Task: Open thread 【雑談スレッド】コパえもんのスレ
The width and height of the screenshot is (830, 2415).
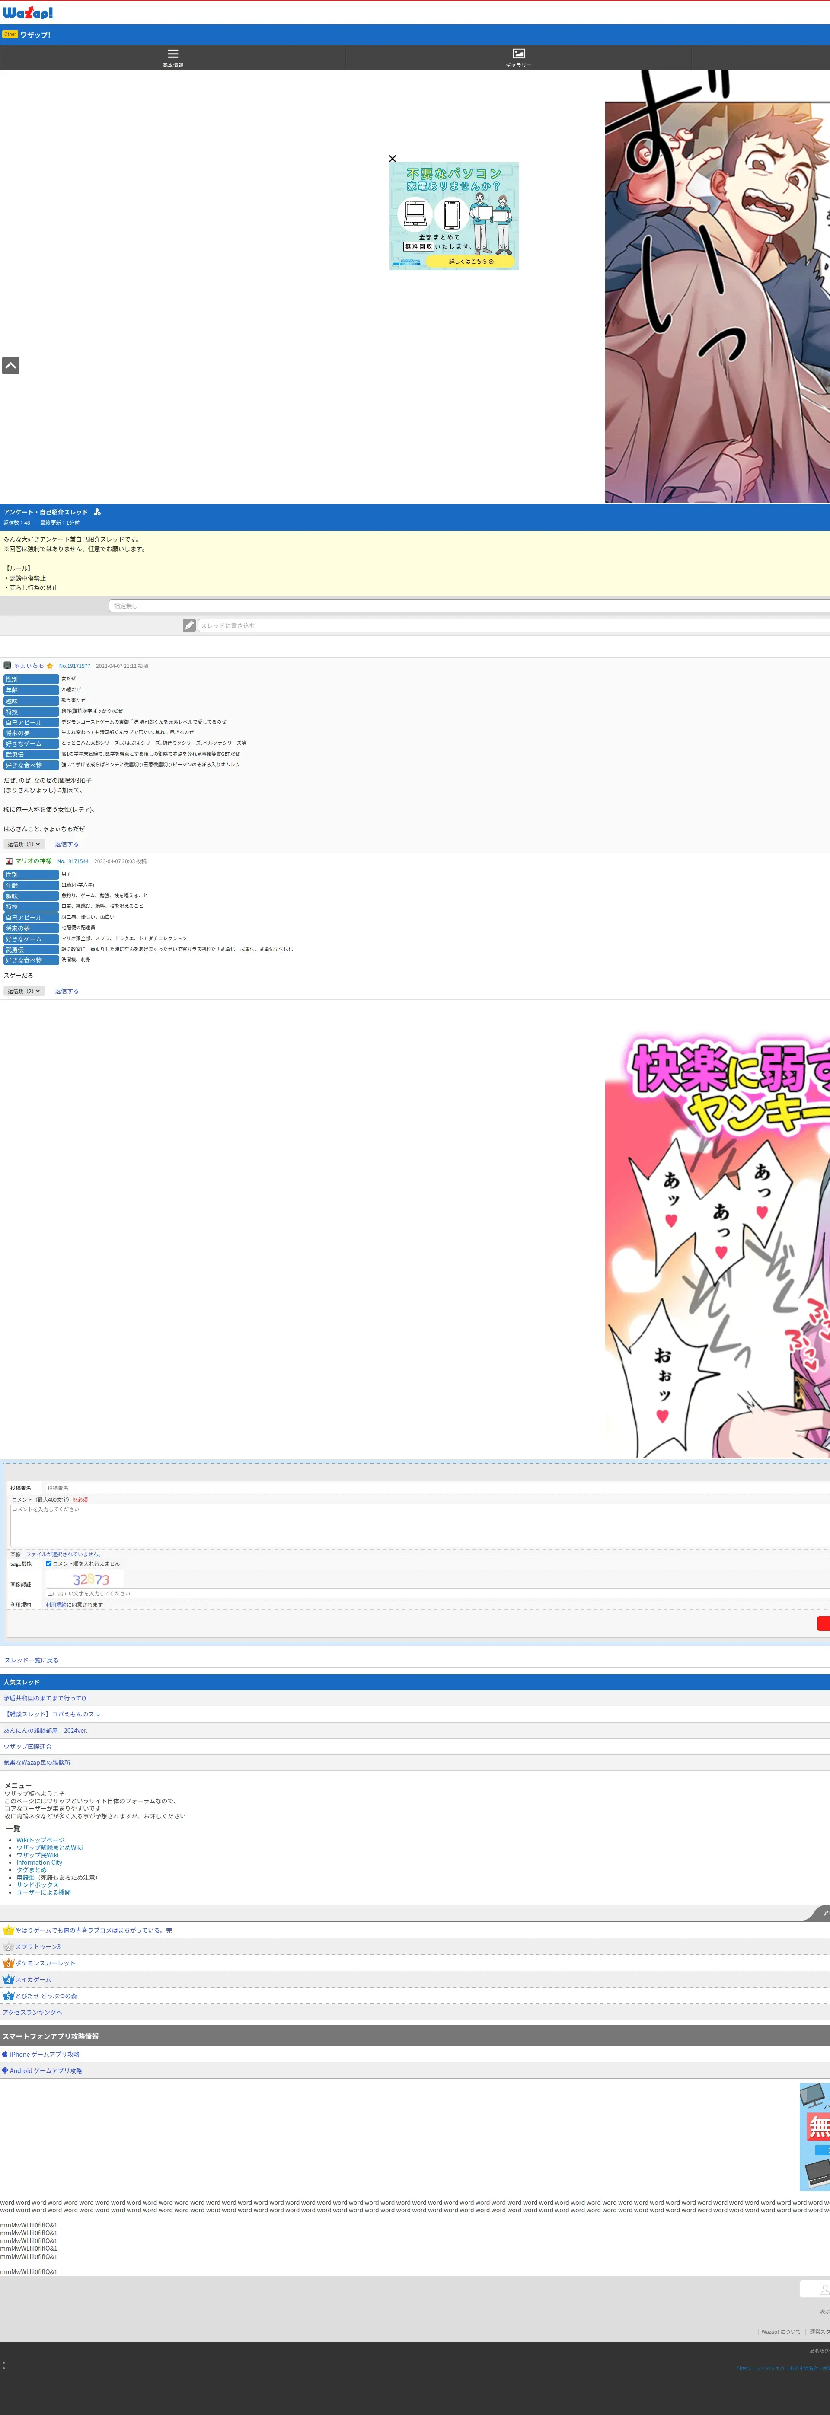Action: (51, 1714)
